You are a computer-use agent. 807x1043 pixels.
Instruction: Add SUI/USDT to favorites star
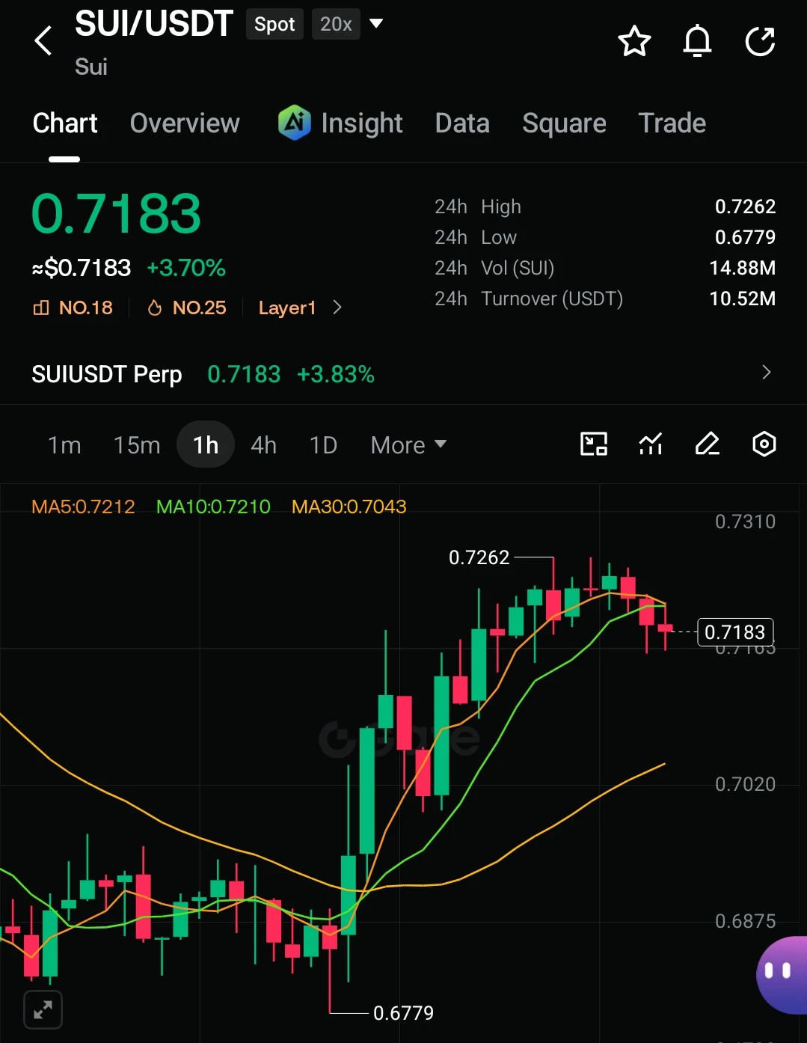tap(634, 41)
